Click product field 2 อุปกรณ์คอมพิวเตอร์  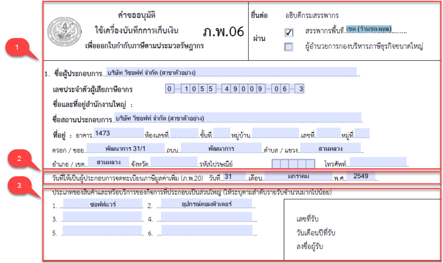206,204
